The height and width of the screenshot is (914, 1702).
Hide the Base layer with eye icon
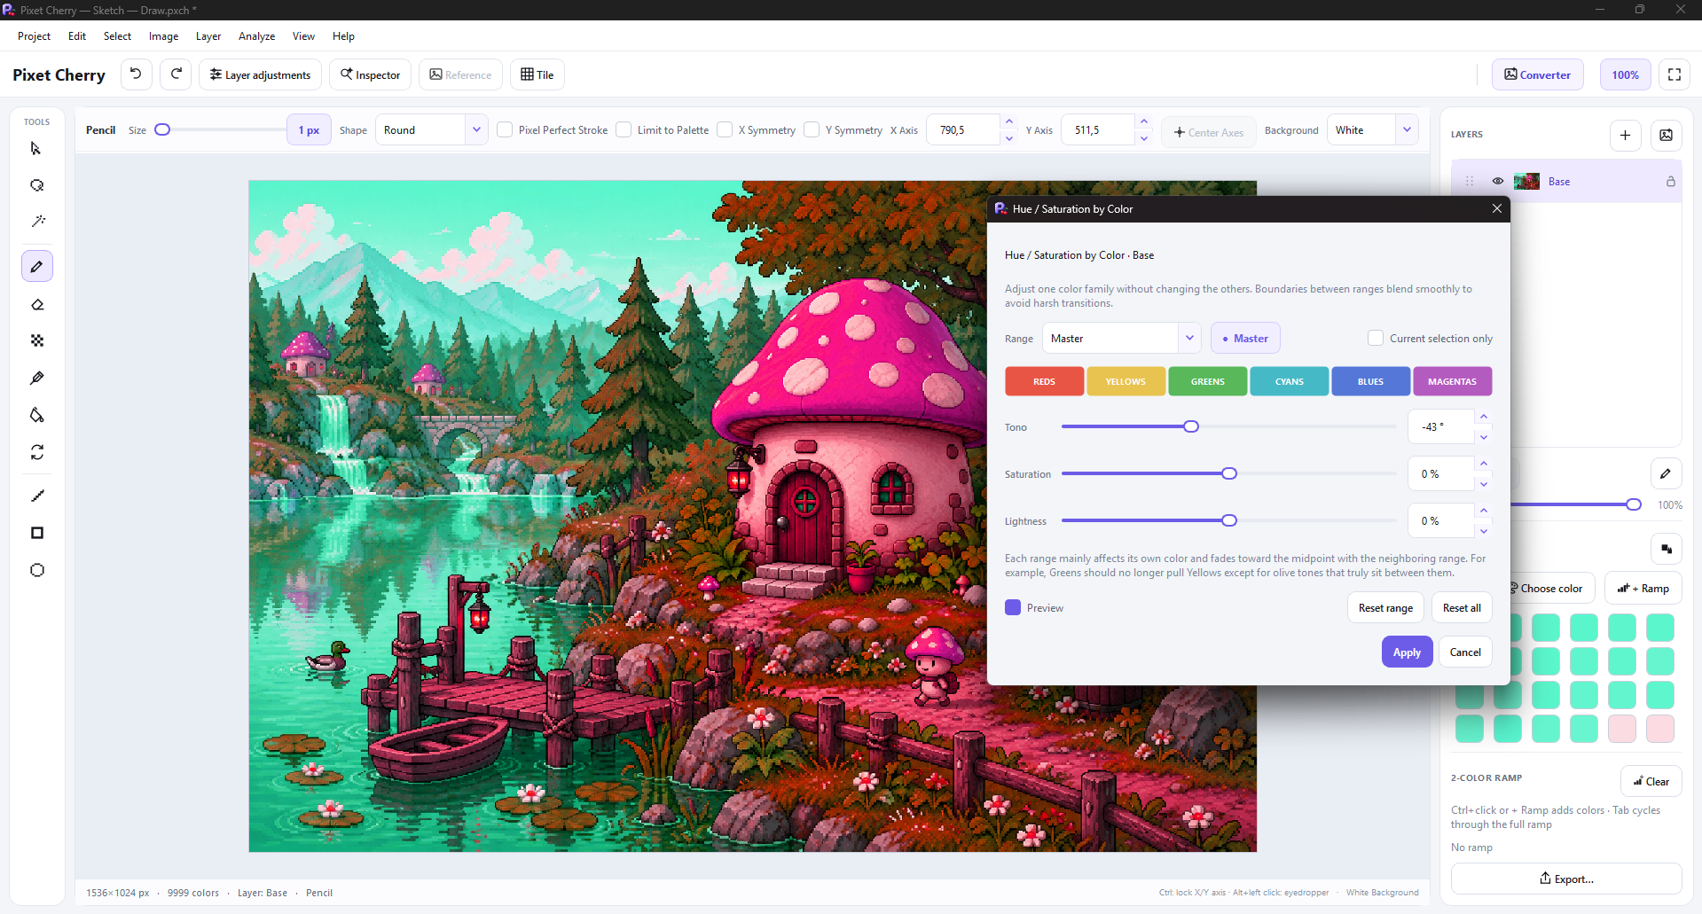pyautogui.click(x=1498, y=181)
